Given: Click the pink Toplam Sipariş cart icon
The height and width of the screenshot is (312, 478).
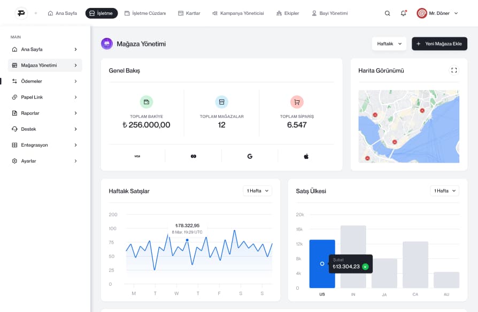Looking at the screenshot, I should tap(297, 102).
